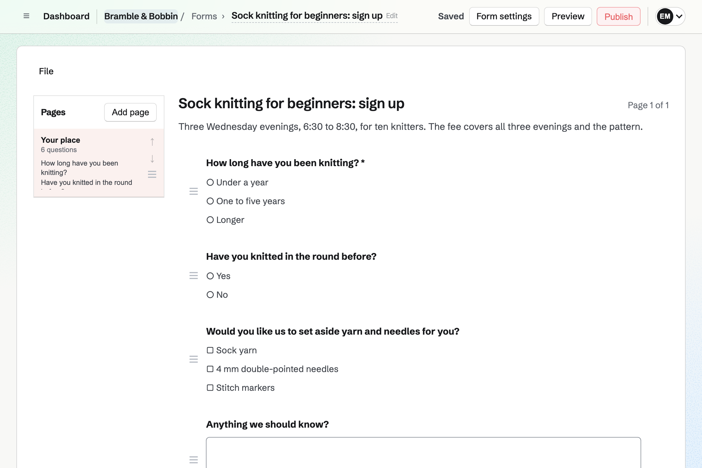Open the hamburger navigation menu
Screen dimensions: 702x468
click(x=26, y=16)
